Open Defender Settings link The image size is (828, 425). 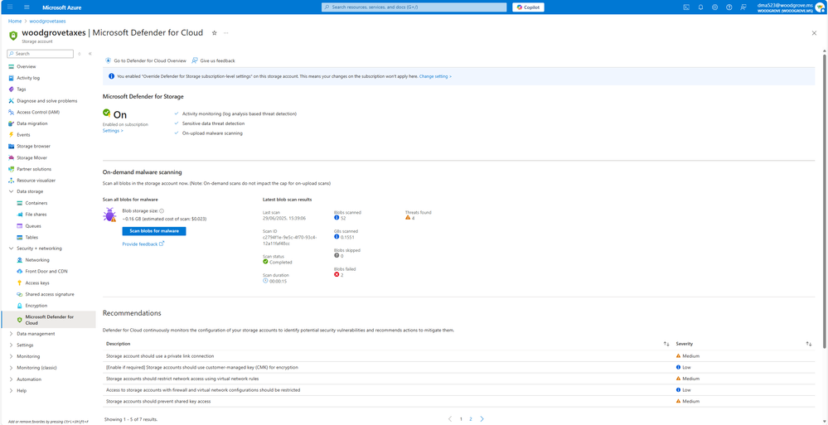coord(113,130)
